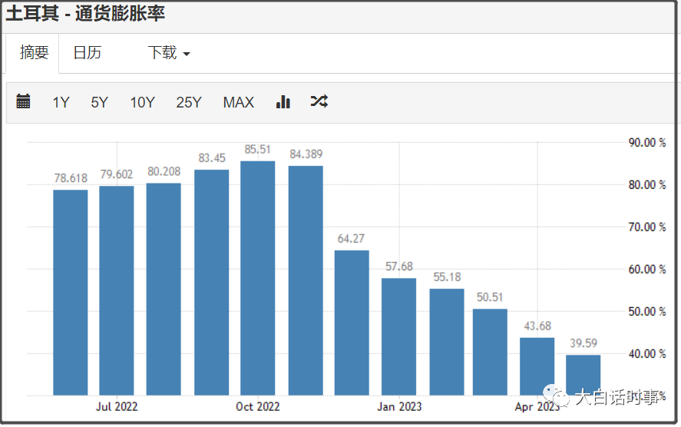Image resolution: width=681 pixels, height=427 pixels.
Task: Click the shuffle compare icon
Action: 319,101
